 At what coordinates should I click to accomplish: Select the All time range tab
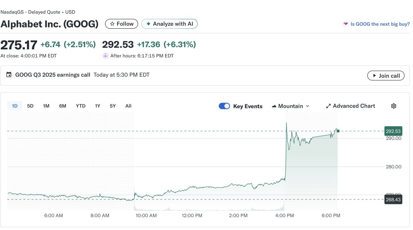click(128, 106)
